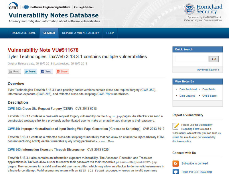Screen dimensions: 229x174
Task: Click the Print button with printer icon
Action: [14, 71]
